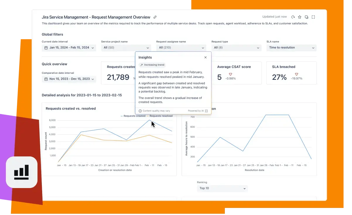The height and width of the screenshot is (215, 352).
Task: Click the refresh dashboard icon
Action: coord(293,17)
